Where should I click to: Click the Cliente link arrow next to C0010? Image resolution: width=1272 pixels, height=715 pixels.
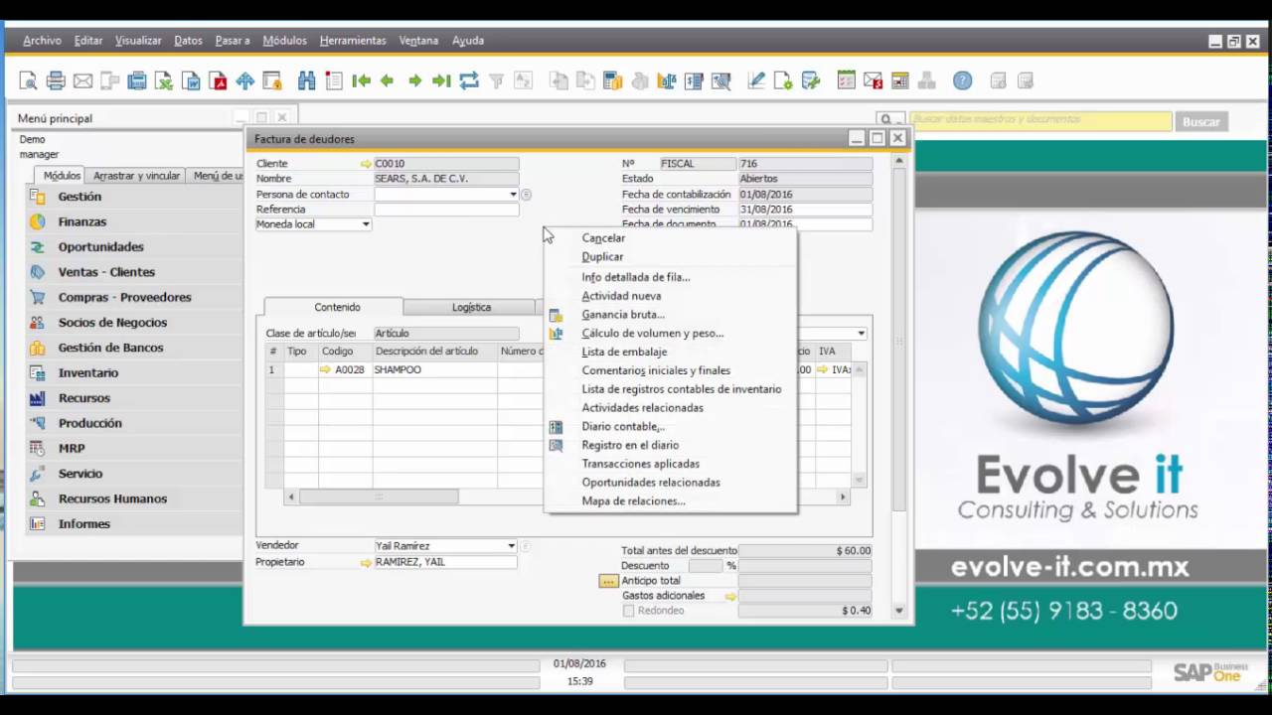(366, 164)
